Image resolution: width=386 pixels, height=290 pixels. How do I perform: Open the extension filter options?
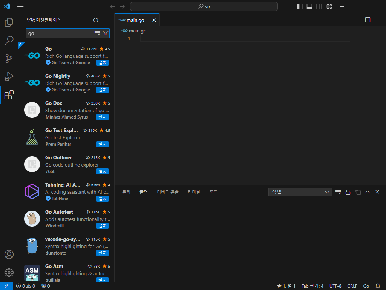coord(106,33)
